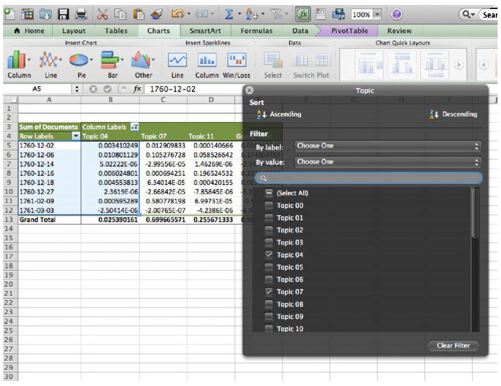Screen dimensions: 501x386
Task: Click the Topic filter search field
Action: click(369, 178)
